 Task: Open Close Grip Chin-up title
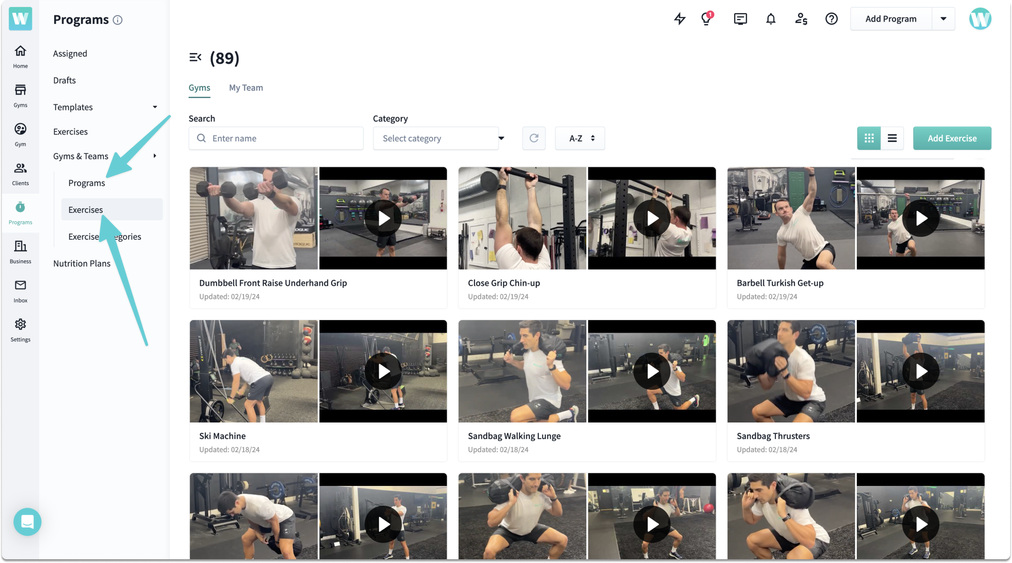click(504, 283)
